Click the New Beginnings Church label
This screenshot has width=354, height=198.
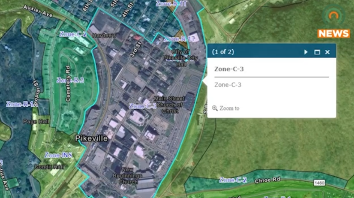coord(127,176)
